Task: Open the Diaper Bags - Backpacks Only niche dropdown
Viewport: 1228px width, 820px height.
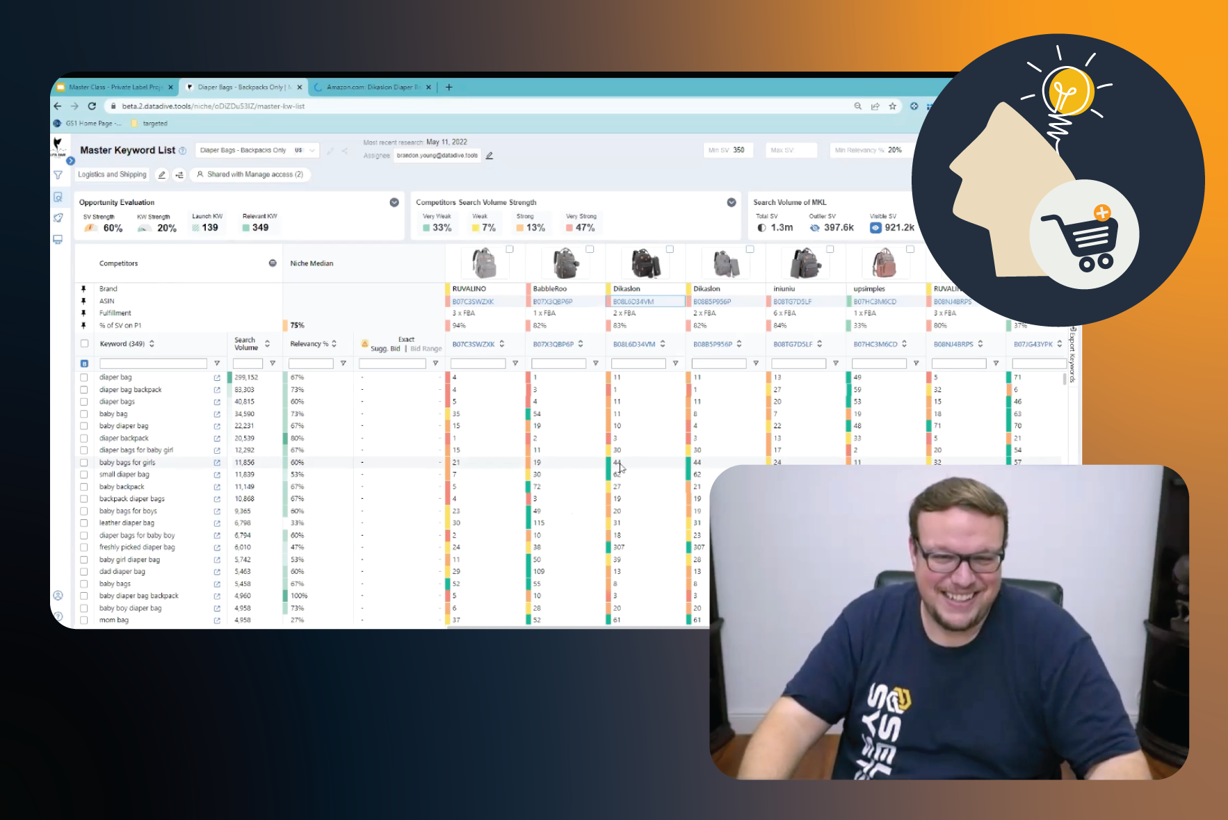Action: point(257,150)
